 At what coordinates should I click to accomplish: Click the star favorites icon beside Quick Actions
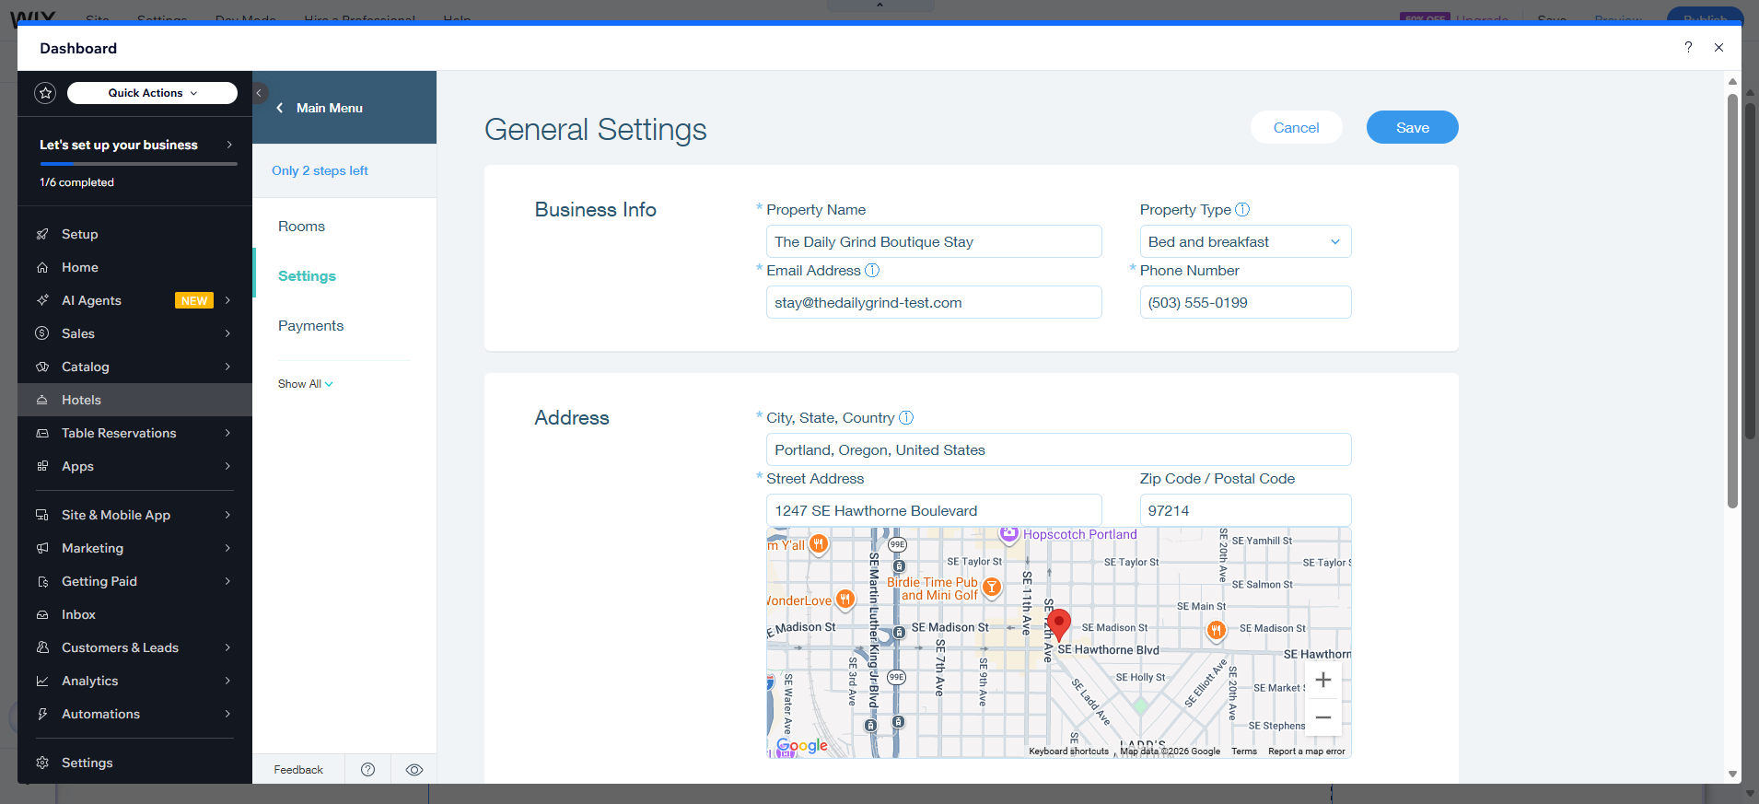45,93
